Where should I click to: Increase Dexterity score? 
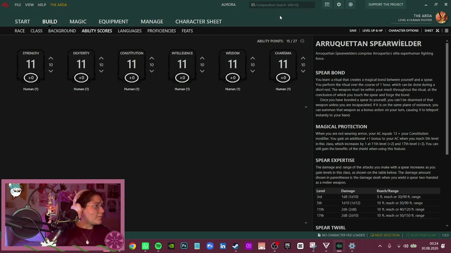pos(101,58)
